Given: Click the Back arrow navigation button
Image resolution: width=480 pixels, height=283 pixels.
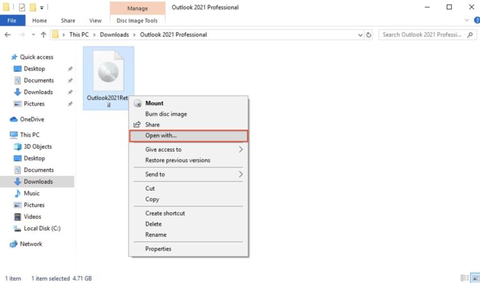Looking at the screenshot, I should [7, 35].
